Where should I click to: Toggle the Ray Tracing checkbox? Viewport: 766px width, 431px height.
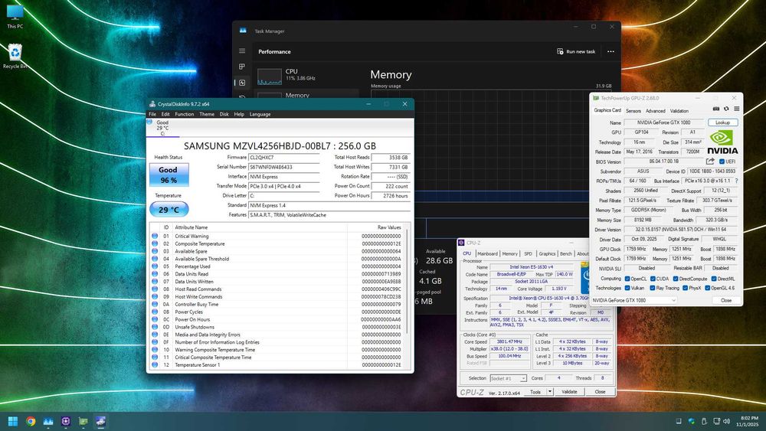653,288
